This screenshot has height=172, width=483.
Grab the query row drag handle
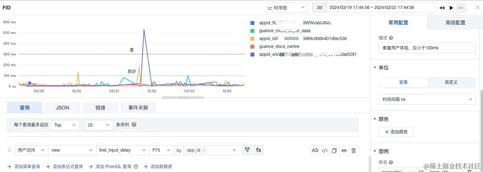point(9,150)
